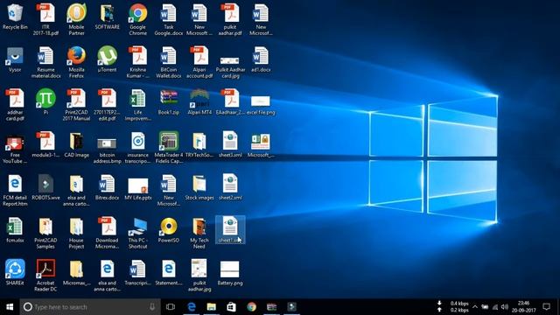Open the Micromax_... folder
The height and width of the screenshot is (315, 560).
pyautogui.click(x=76, y=272)
